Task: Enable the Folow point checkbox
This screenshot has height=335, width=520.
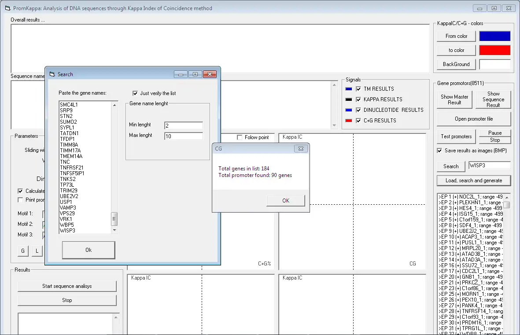Action: [x=240, y=137]
